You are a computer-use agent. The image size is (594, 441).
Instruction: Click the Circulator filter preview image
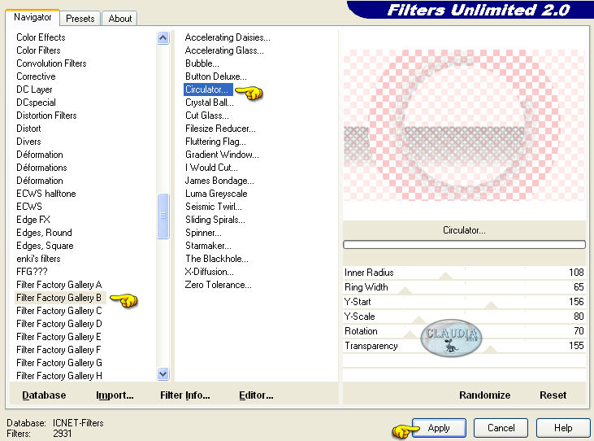464,124
